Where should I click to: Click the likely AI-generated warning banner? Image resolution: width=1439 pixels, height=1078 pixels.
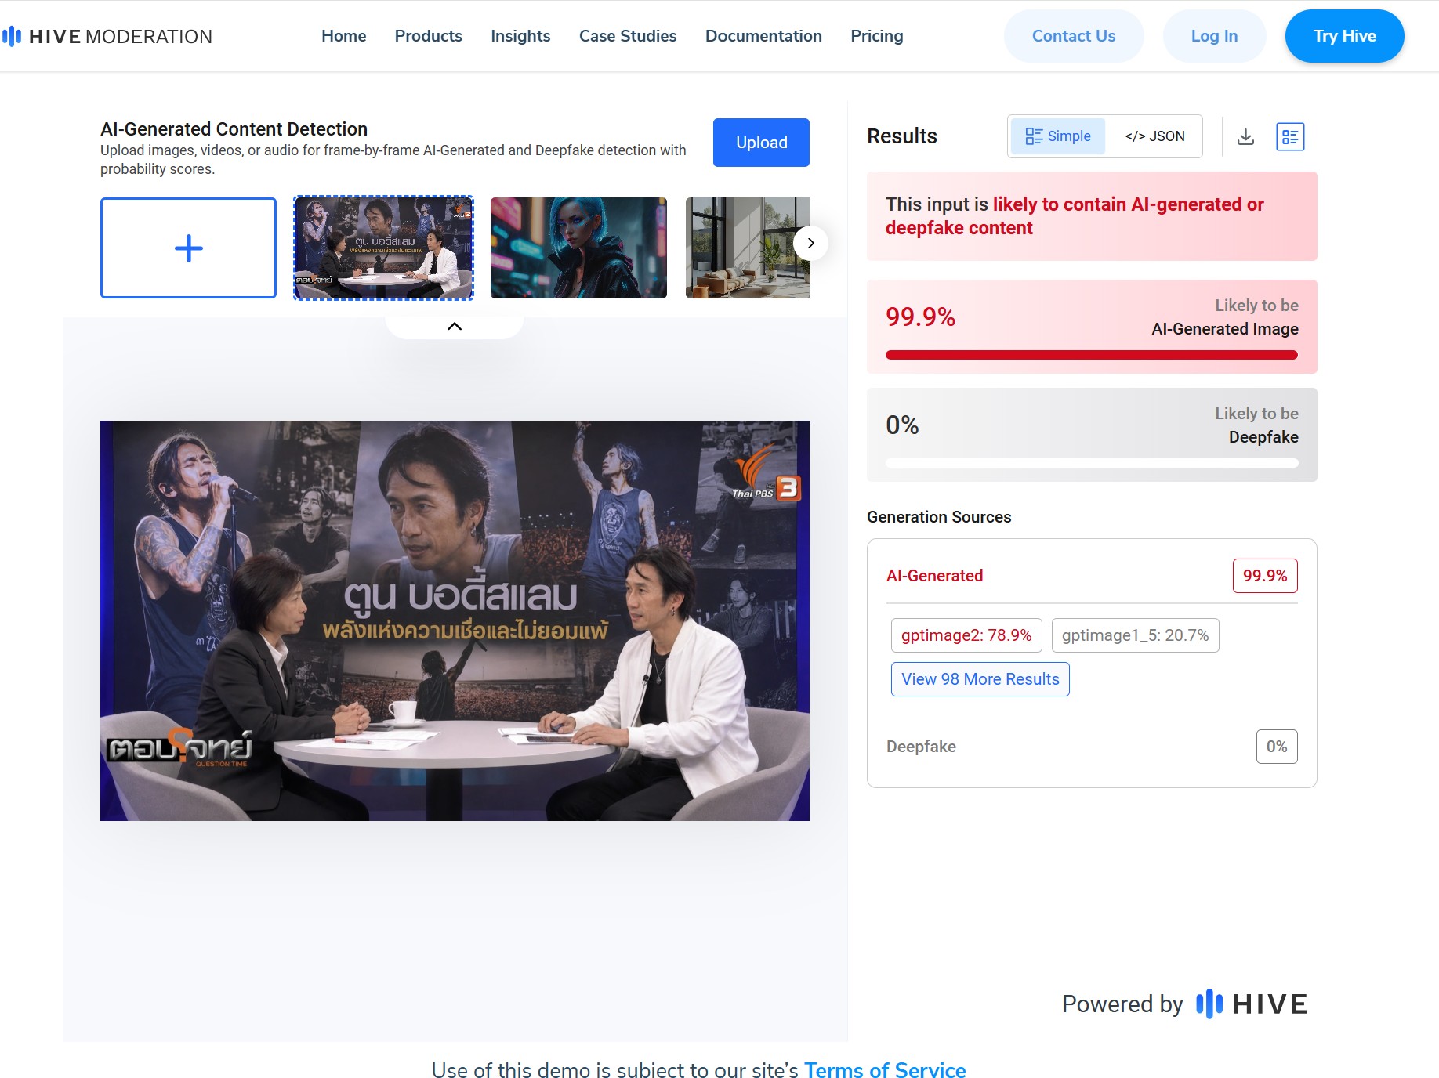(x=1092, y=216)
